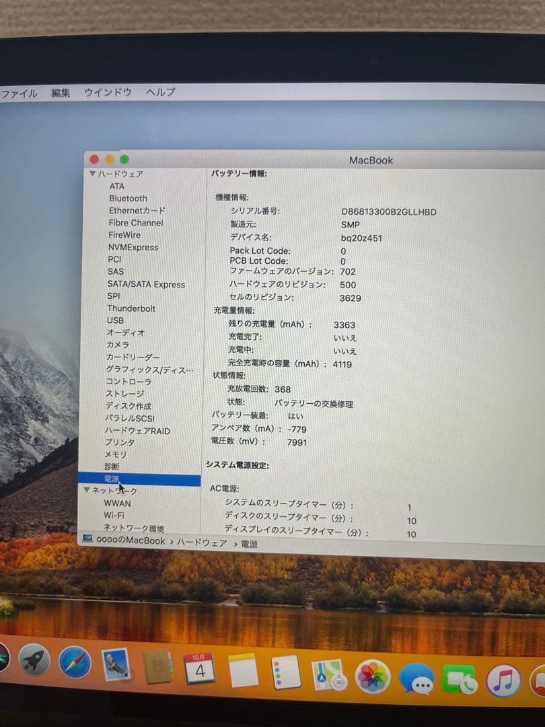Click voltage value 7991
The width and height of the screenshot is (545, 727).
coord(297,442)
